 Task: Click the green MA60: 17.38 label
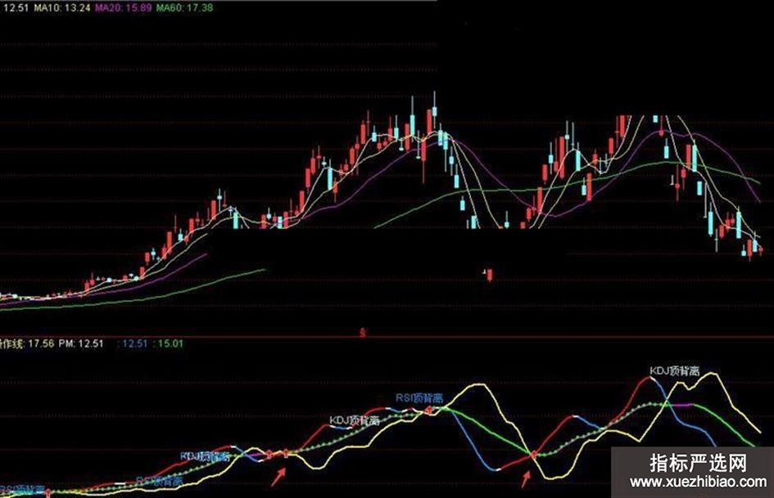(184, 8)
